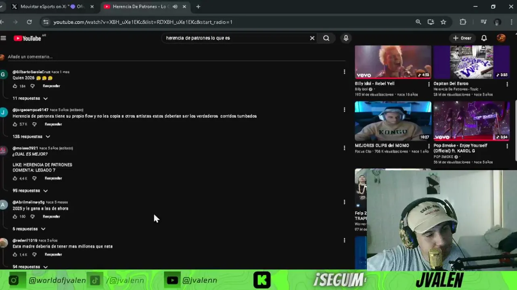Open options menu for Abrilmelinary5g's comment
Viewport: 517px width, 290px height.
pos(344,202)
